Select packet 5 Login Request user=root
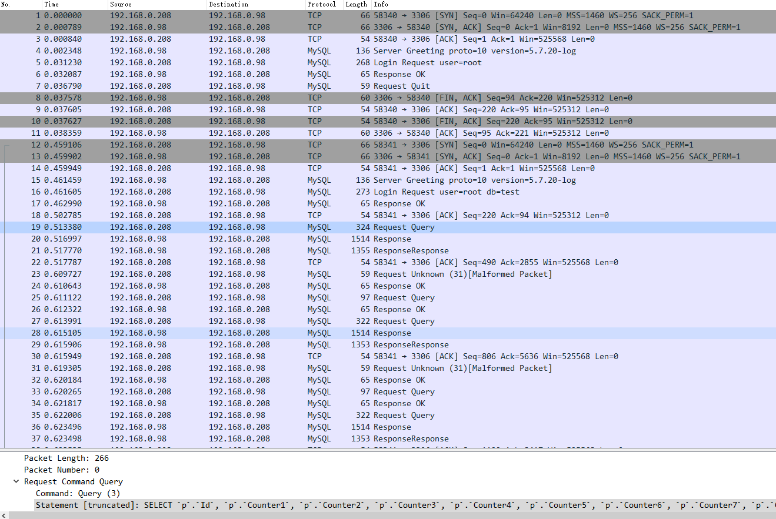Screen dimensions: 776x519 point(388,62)
